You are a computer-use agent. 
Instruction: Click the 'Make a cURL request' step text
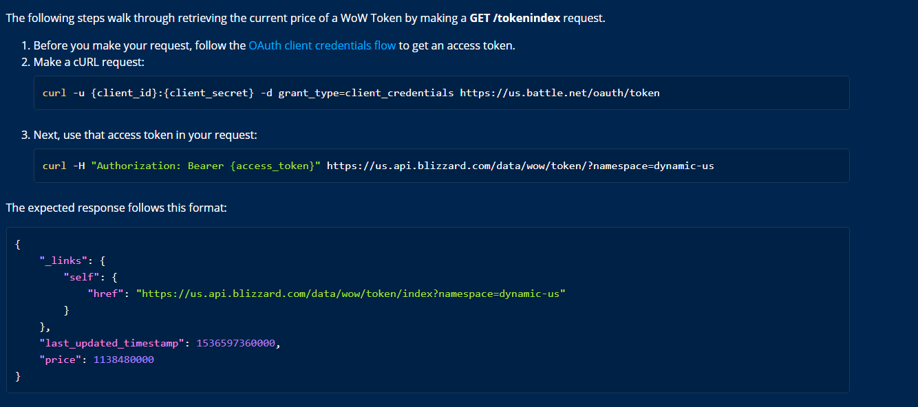(89, 62)
